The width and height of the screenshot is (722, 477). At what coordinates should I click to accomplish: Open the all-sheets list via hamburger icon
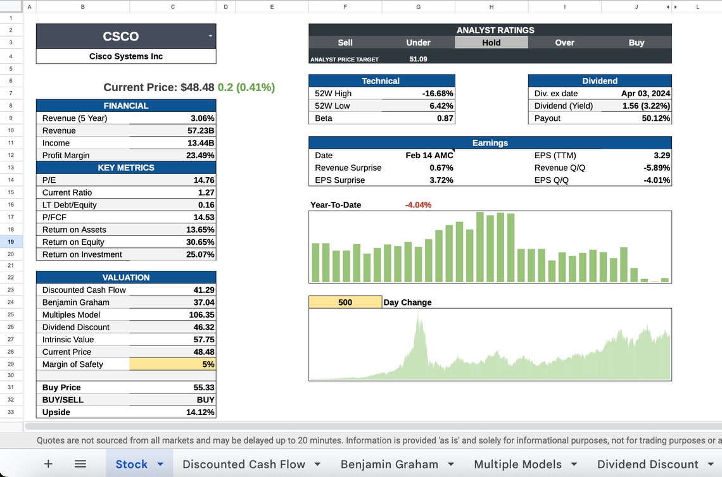[80, 464]
